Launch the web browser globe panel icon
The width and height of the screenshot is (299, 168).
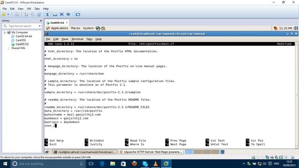coord(98,28)
